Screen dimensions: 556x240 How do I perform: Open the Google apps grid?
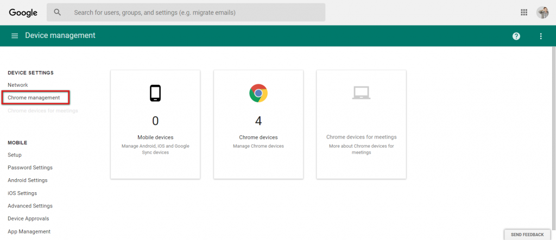[x=524, y=12]
